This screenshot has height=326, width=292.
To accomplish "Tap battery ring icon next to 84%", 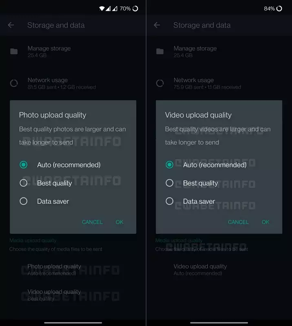I will (x=279, y=9).
